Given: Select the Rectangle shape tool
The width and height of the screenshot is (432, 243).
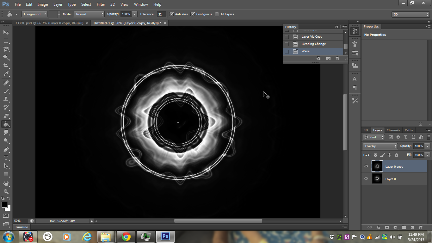Looking at the screenshot, I should [6, 174].
